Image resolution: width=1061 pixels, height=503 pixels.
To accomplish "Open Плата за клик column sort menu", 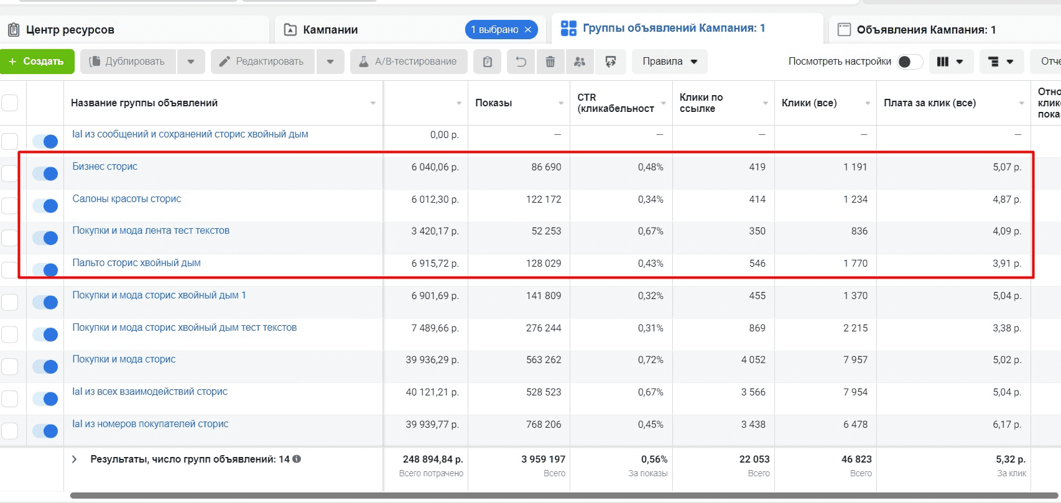I will tap(1021, 103).
